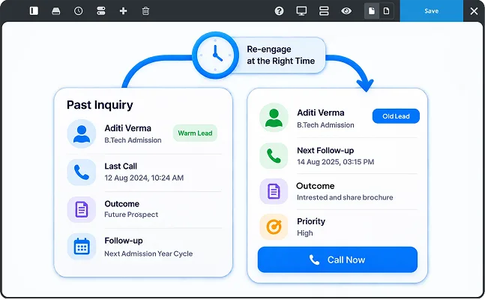Click 'Next Follow-up' label

pyautogui.click(x=325, y=151)
